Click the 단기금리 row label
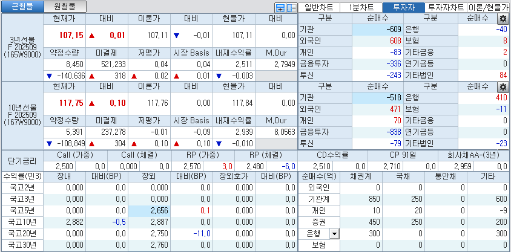 22,161
